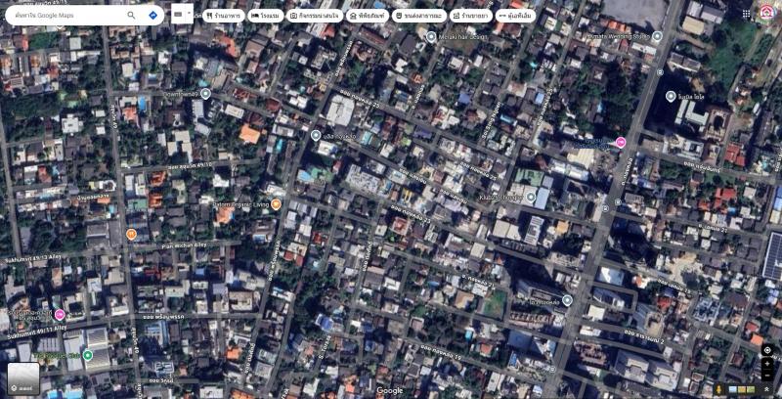Viewport: 782px width, 399px height.
Task: Collapse the bottom-right imagery strip chevron
Action: (767, 390)
